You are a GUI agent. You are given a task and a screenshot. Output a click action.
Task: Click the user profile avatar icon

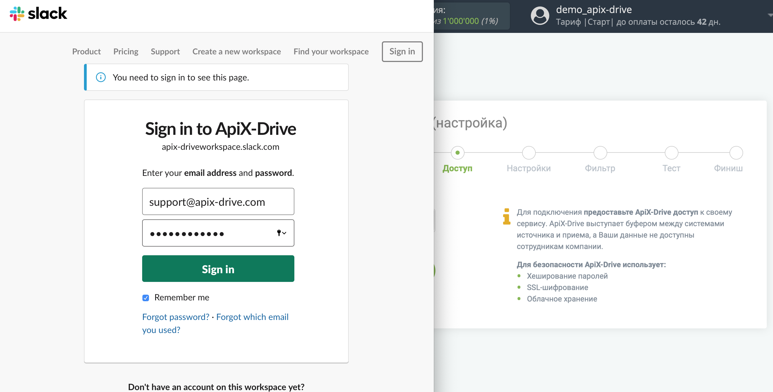pos(540,15)
